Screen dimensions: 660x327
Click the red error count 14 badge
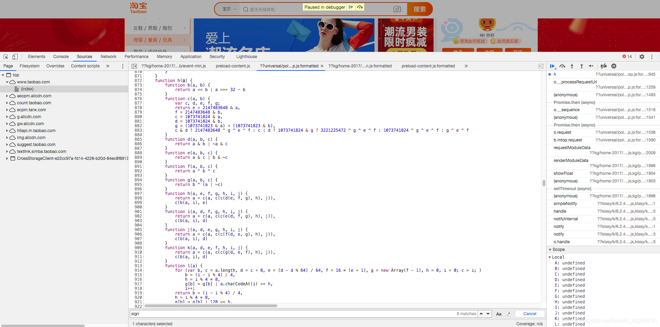[627, 57]
